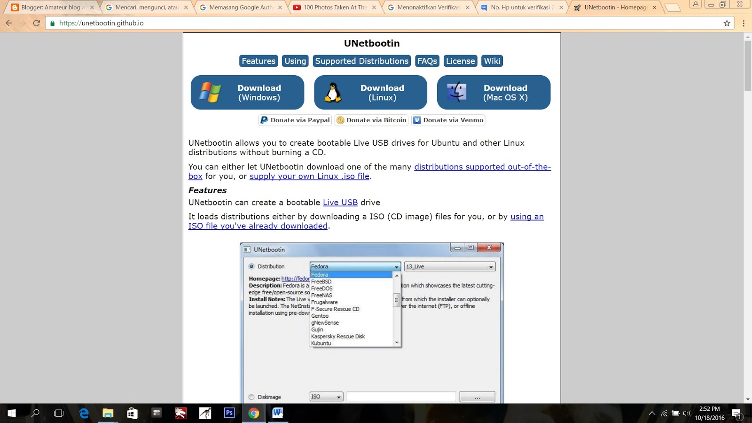
Task: Open the Fedora distribution dropdown in the screenshot
Action: [355, 266]
